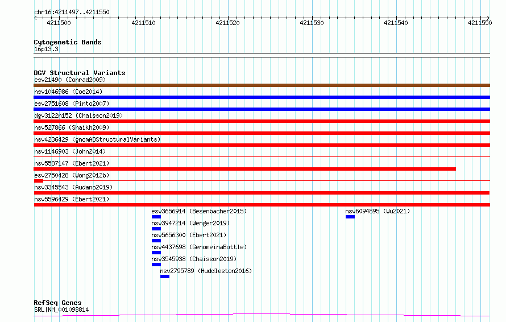
Task: Click the small blue bar under nsv2795789
Action: tap(164, 276)
